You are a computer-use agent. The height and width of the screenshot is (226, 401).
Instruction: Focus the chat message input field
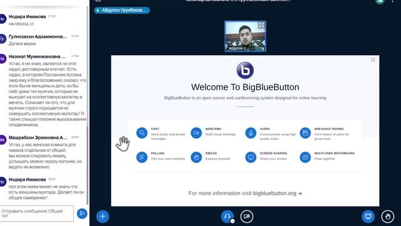[37, 213]
